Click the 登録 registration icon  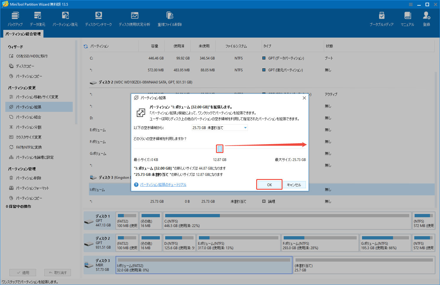[426, 18]
